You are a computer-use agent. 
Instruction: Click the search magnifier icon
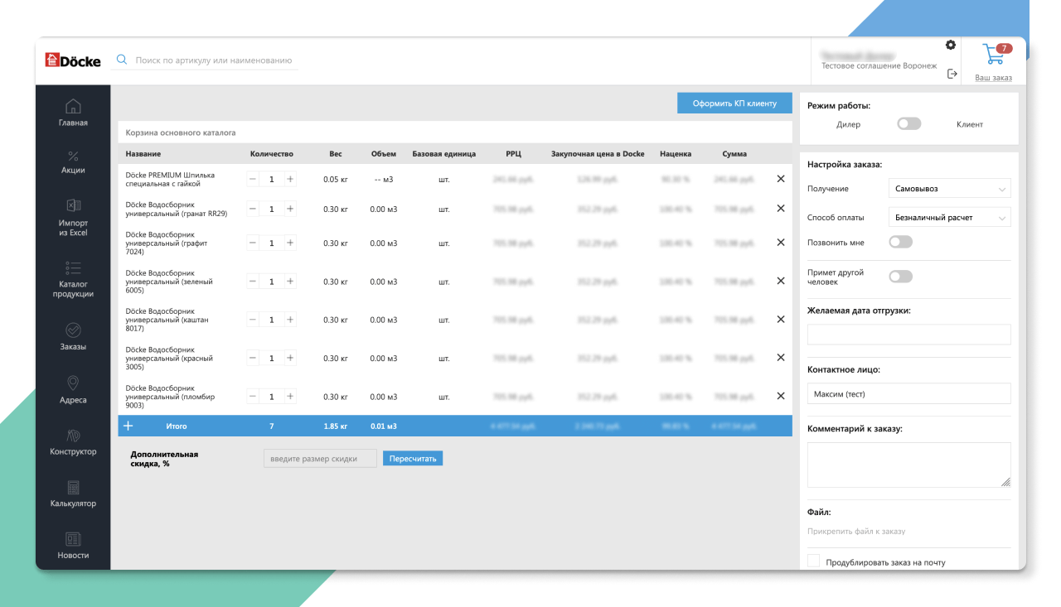click(x=122, y=60)
